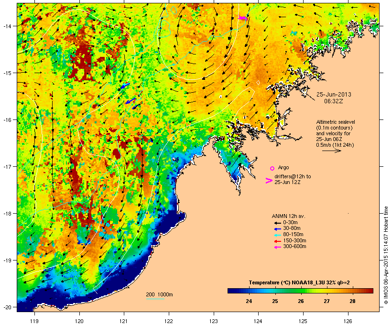Click the longitude axis label 126
Image resolution: width=392 pixels, height=325 pixels.
[348, 321]
